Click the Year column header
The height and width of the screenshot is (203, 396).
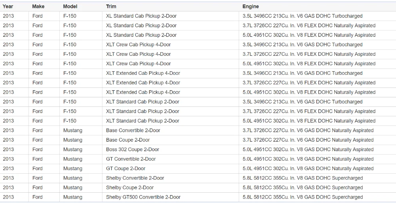pos(8,6)
